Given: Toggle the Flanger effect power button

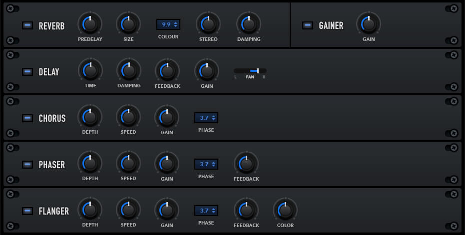Looking at the screenshot, I should 27,211.
